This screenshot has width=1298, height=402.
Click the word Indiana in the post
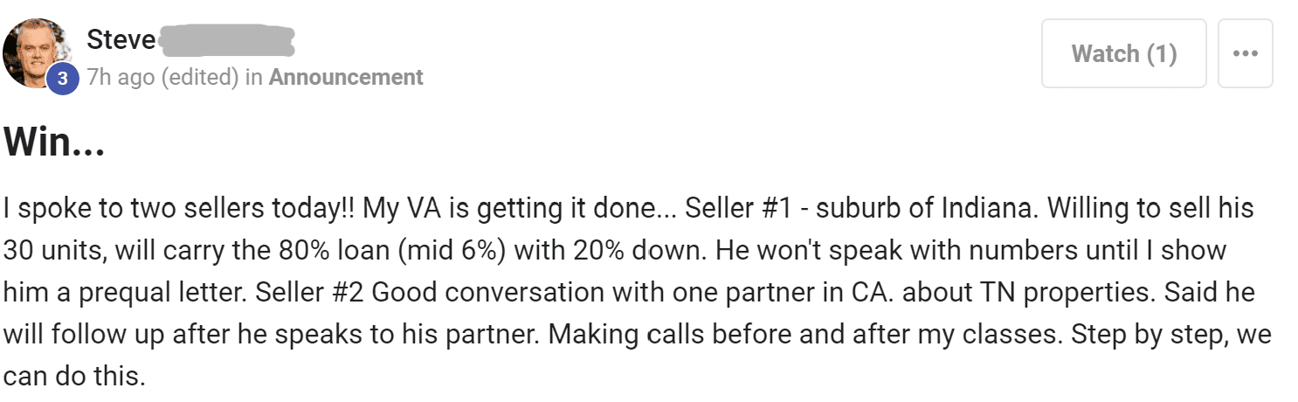pyautogui.click(x=991, y=210)
